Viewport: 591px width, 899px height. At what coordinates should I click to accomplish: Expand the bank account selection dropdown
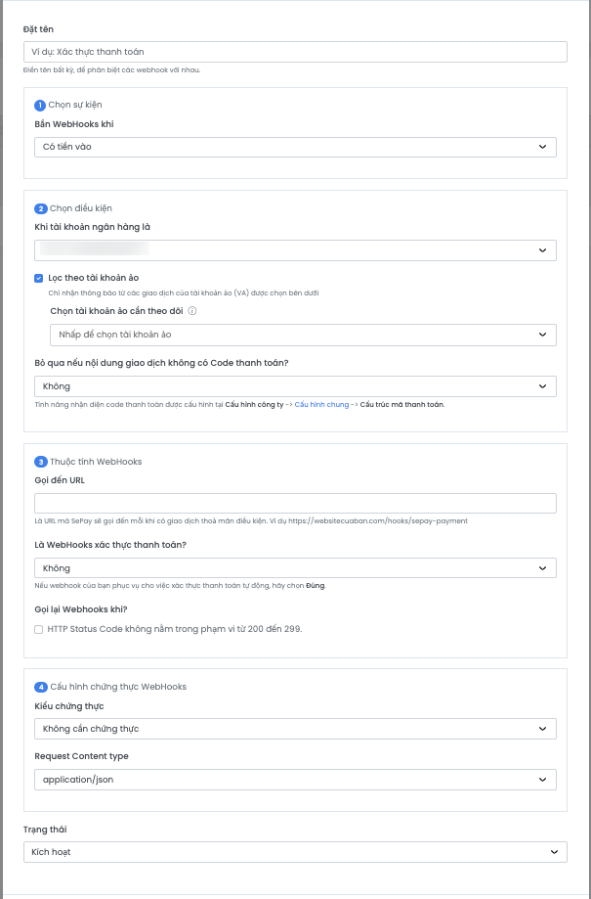point(295,250)
